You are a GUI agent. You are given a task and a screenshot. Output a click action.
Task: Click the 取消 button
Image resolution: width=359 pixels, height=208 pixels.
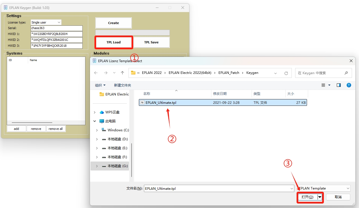338,197
